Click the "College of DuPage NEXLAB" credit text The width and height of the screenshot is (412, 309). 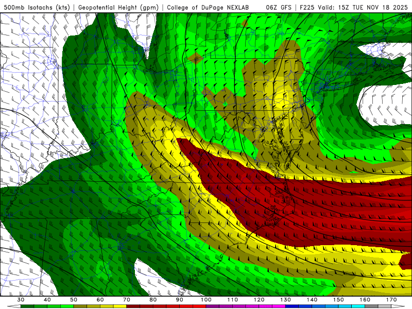coord(208,7)
